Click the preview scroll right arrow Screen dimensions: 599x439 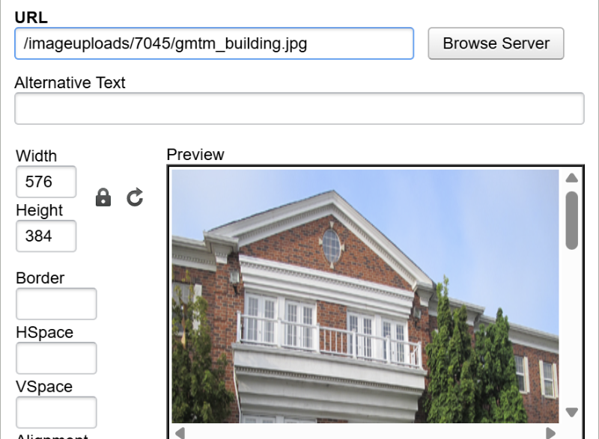tap(551, 433)
